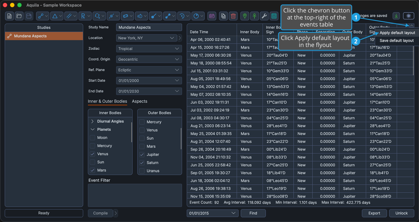419x222 pixels.
Task: Uncheck the Saturn outer body checkbox
Action: click(x=142, y=163)
